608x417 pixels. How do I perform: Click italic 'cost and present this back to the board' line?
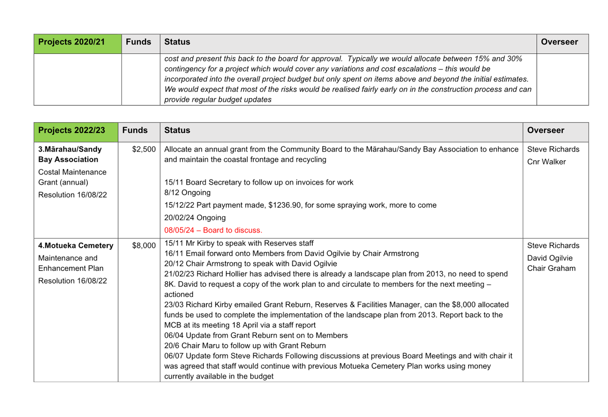point(343,59)
